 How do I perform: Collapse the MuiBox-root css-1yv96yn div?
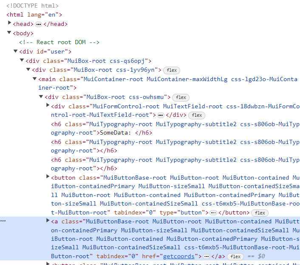(x=28, y=69)
